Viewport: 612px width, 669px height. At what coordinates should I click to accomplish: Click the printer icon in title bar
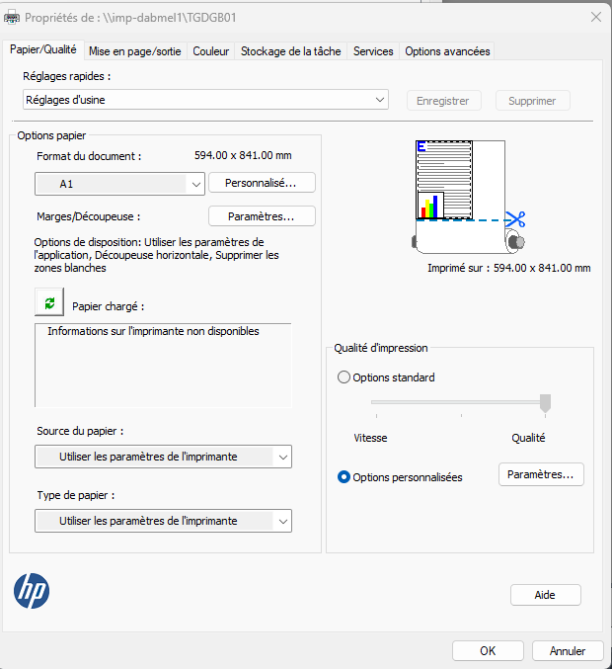pyautogui.click(x=12, y=18)
